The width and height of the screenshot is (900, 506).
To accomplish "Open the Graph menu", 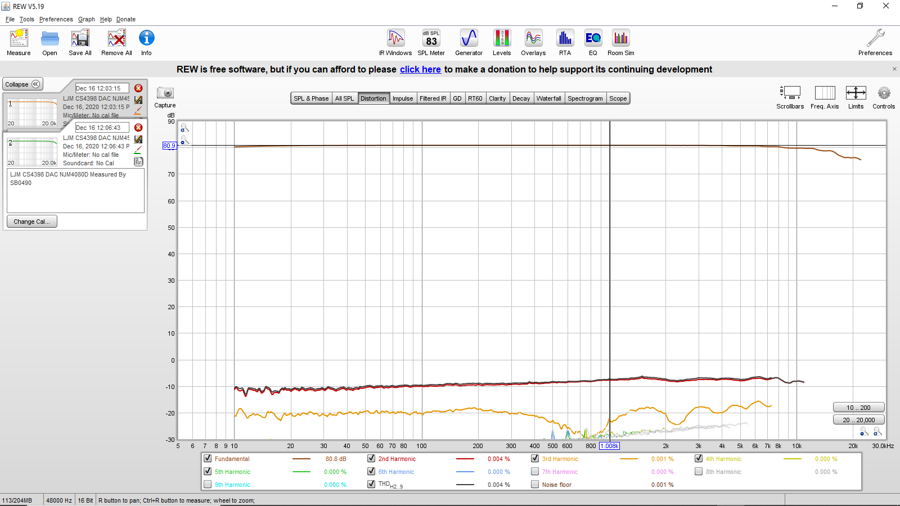I will (x=87, y=19).
